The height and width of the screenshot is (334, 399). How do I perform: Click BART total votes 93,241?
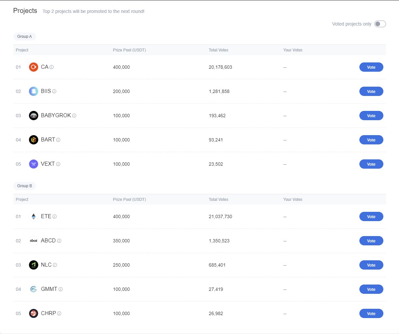pyautogui.click(x=216, y=140)
